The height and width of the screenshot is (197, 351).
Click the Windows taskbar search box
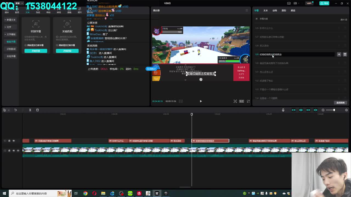coord(40,193)
